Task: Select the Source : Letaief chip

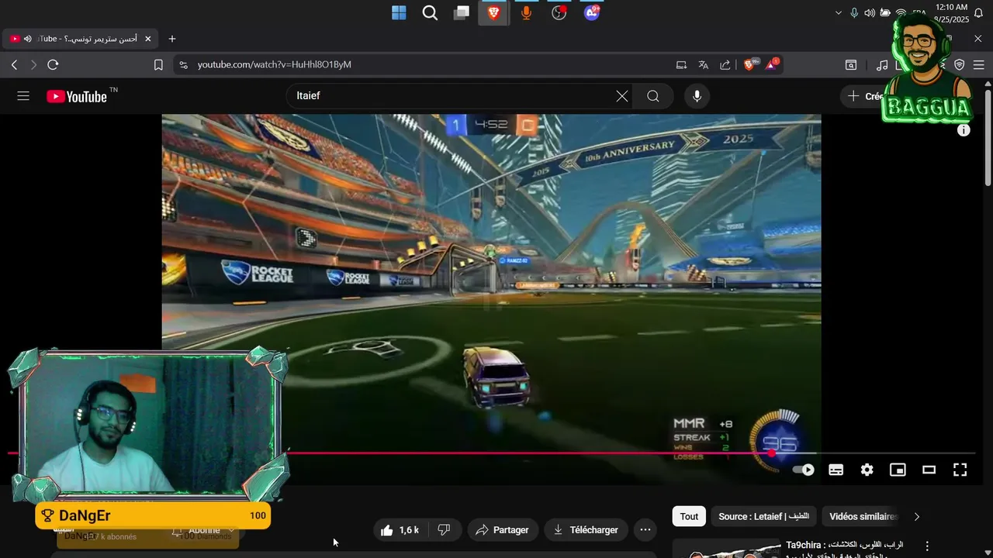Action: 763,516
